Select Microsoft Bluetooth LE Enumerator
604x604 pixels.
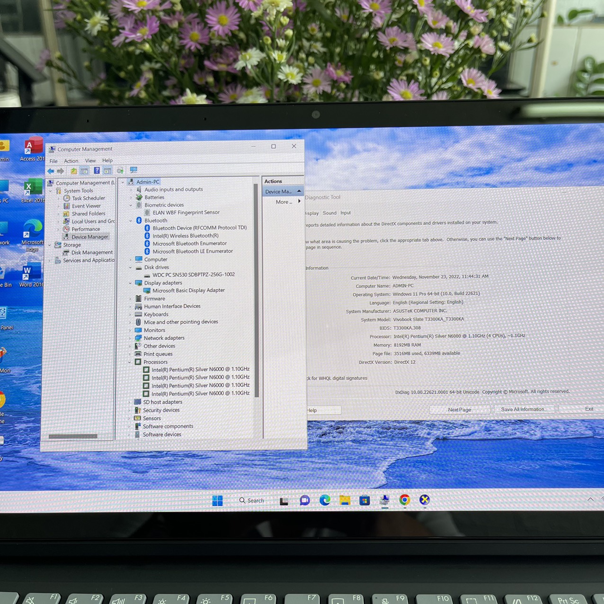pos(193,251)
